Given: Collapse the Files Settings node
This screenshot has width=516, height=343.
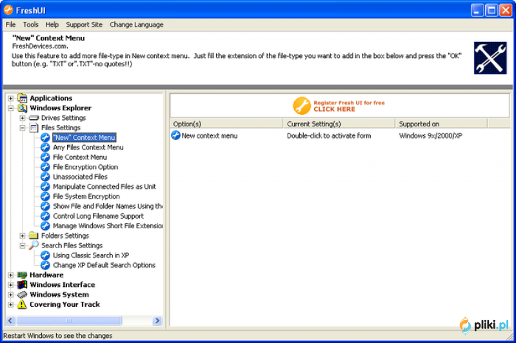Looking at the screenshot, I should pyautogui.click(x=23, y=128).
